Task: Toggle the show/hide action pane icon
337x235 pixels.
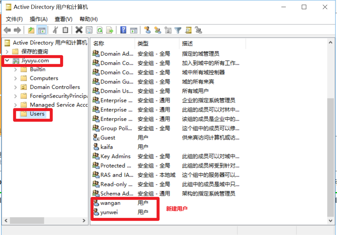Action: (x=134, y=30)
